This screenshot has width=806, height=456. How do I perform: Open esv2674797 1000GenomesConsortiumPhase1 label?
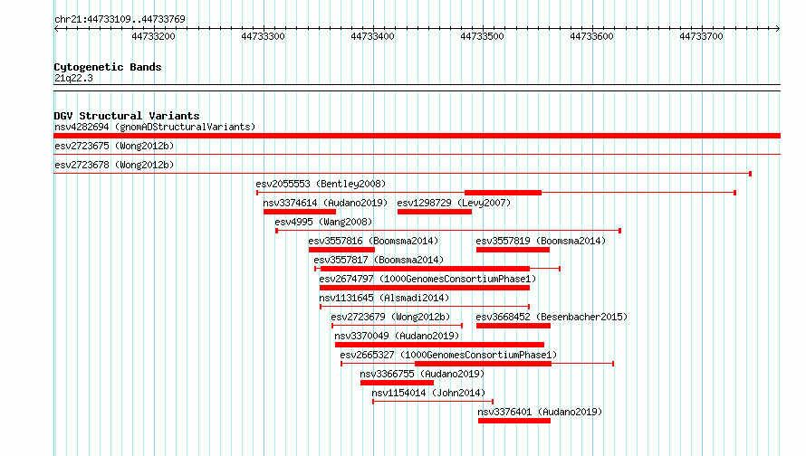(427, 279)
